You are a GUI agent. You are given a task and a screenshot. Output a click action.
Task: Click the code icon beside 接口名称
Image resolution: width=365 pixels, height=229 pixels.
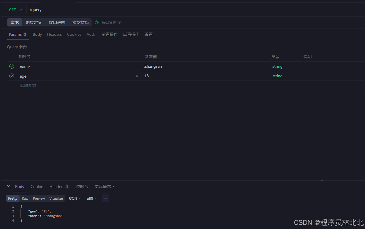point(120,22)
